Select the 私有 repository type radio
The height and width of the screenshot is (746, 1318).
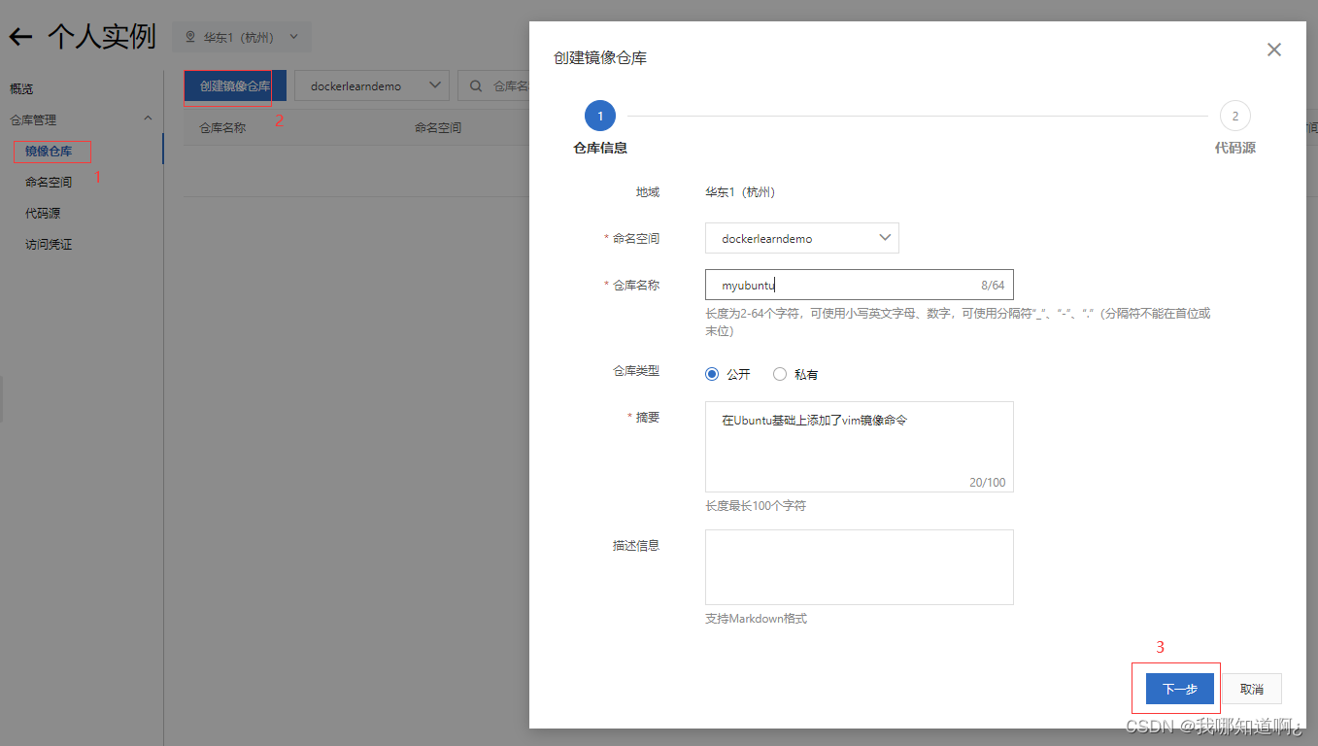pos(780,374)
